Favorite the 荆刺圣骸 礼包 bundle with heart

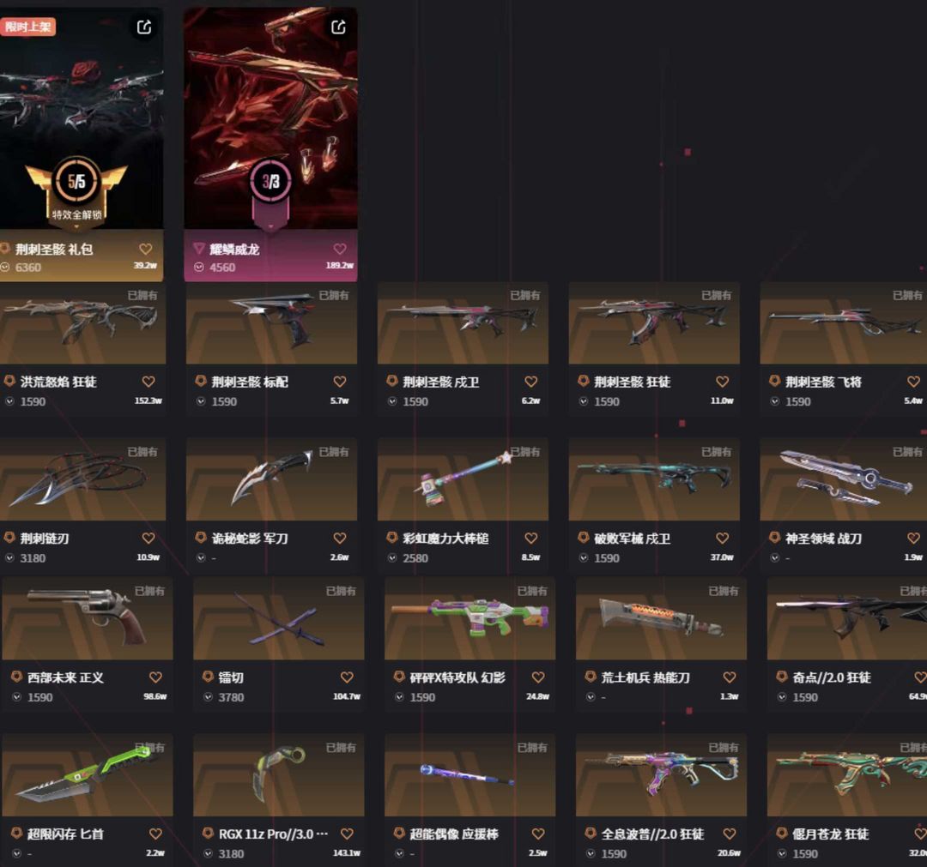[145, 249]
